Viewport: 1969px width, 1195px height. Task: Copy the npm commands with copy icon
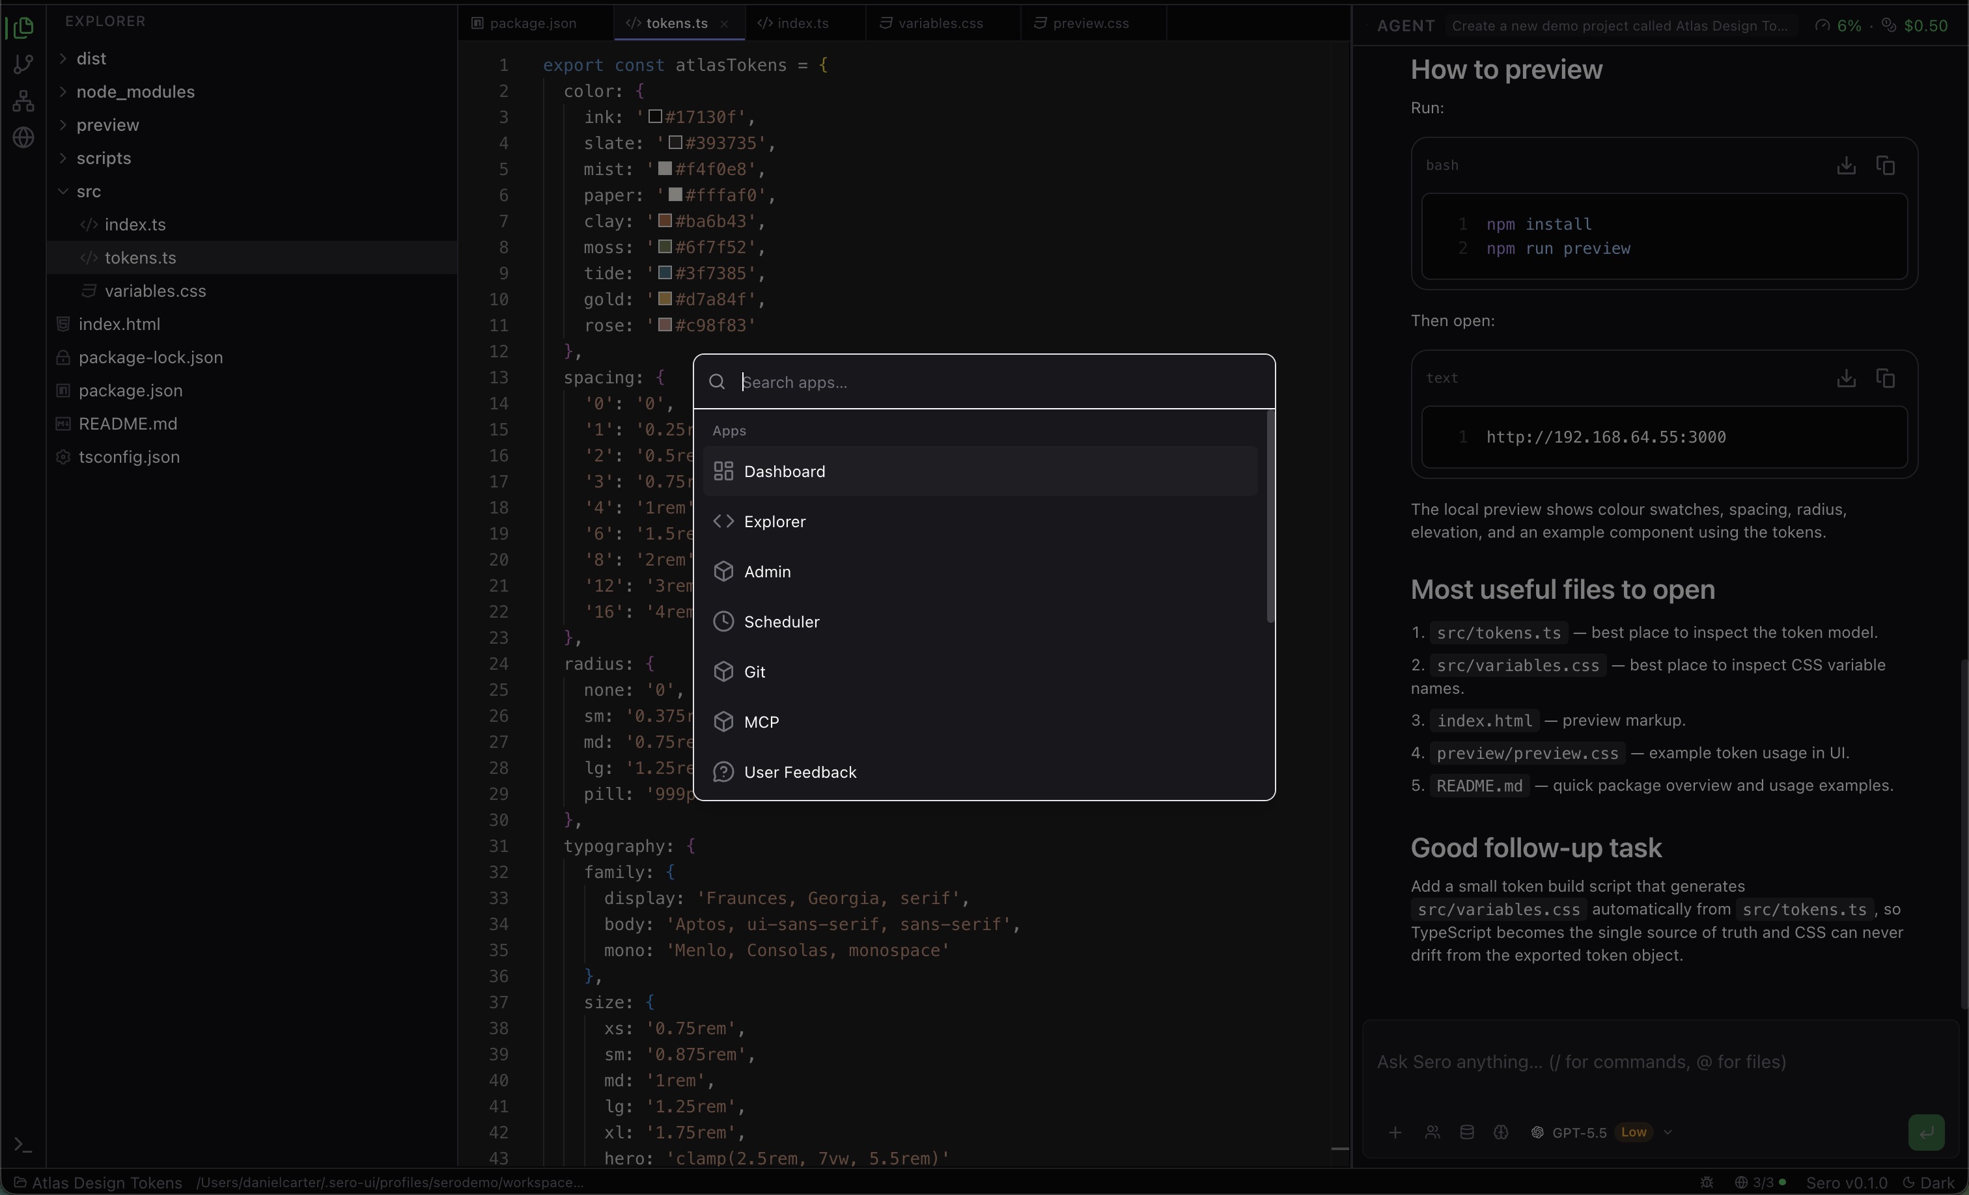[1887, 165]
